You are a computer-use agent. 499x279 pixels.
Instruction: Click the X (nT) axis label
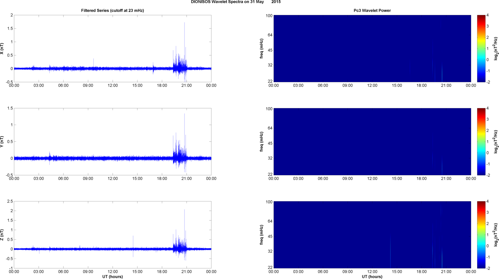point(2,49)
